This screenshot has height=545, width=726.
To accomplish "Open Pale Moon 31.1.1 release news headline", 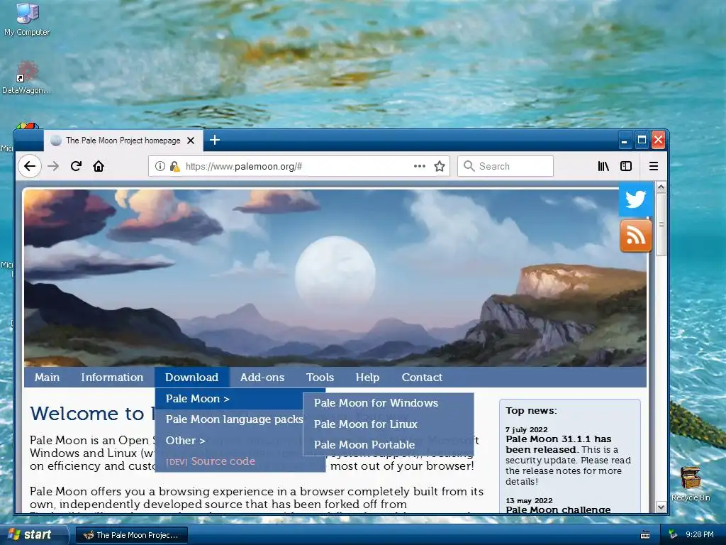I will coord(559,444).
